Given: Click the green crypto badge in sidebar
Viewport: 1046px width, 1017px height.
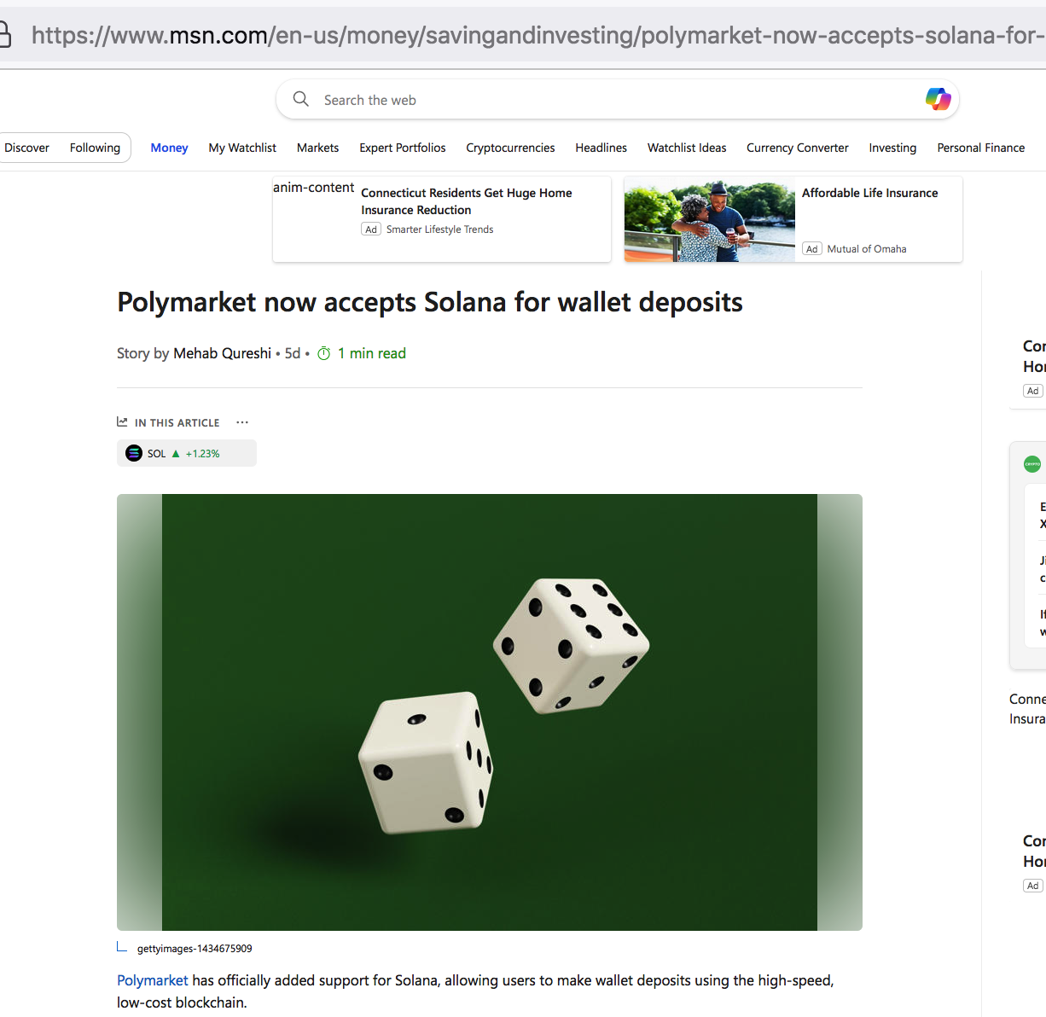Looking at the screenshot, I should click(x=1032, y=464).
